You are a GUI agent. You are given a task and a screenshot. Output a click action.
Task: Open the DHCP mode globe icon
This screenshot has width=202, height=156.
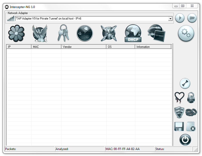(133, 33)
